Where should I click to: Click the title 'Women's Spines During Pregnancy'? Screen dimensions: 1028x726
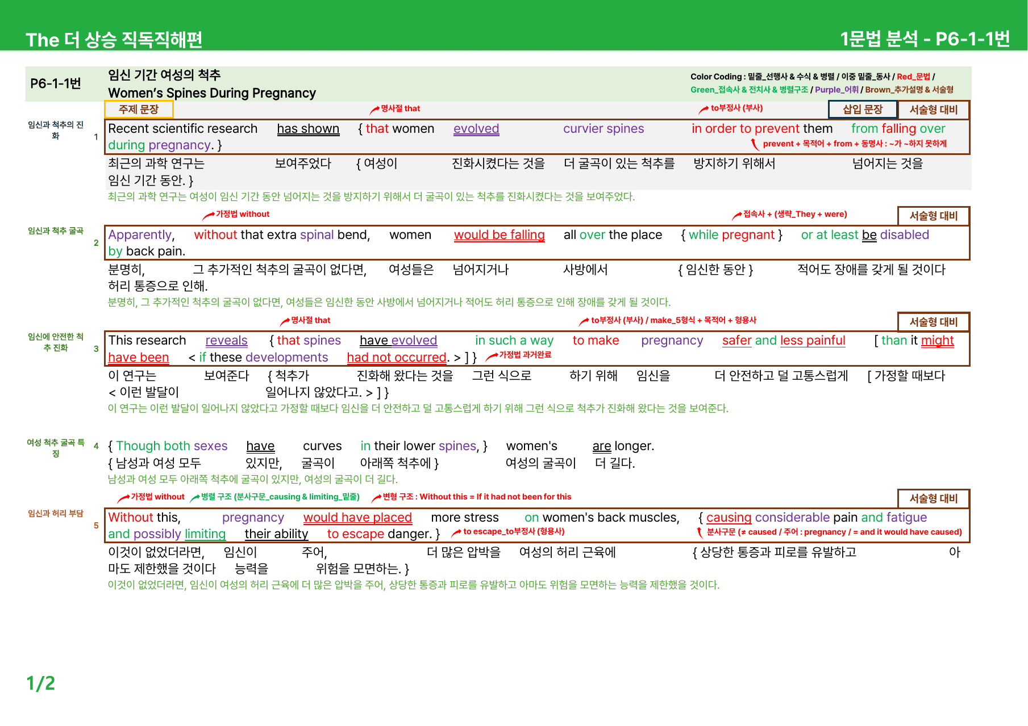(212, 93)
